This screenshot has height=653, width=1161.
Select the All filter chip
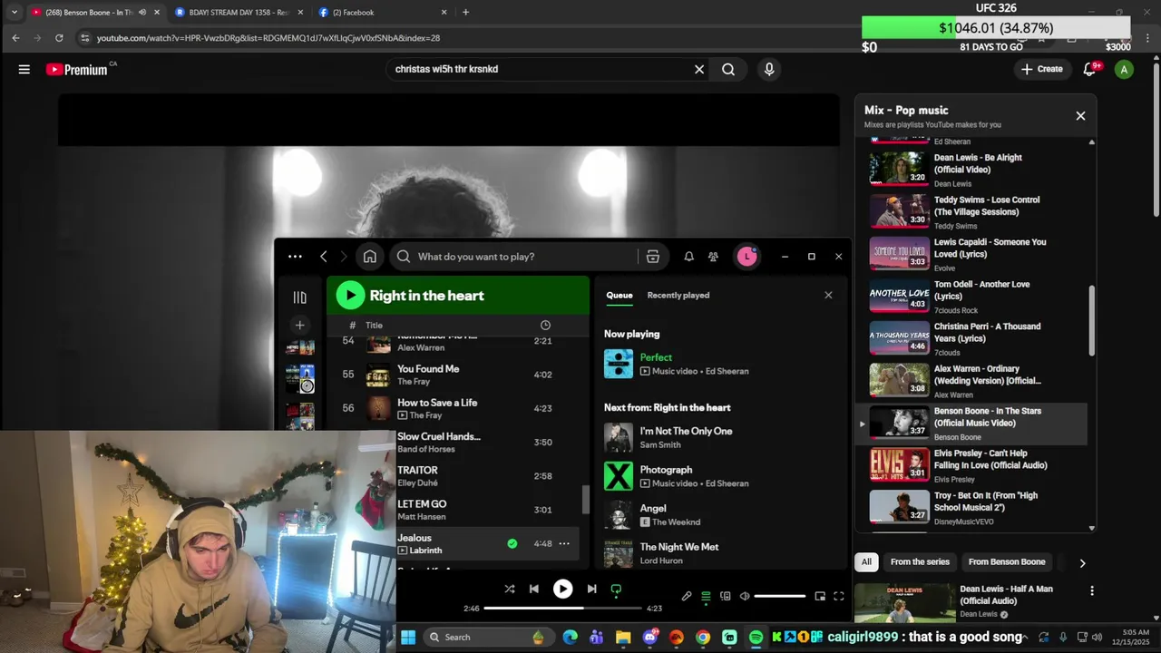pos(866,562)
